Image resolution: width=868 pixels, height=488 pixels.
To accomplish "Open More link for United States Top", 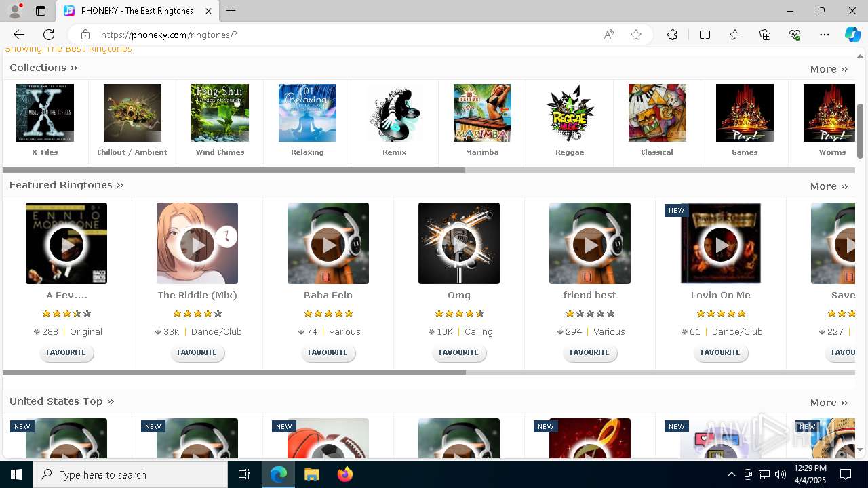I will pyautogui.click(x=829, y=403).
